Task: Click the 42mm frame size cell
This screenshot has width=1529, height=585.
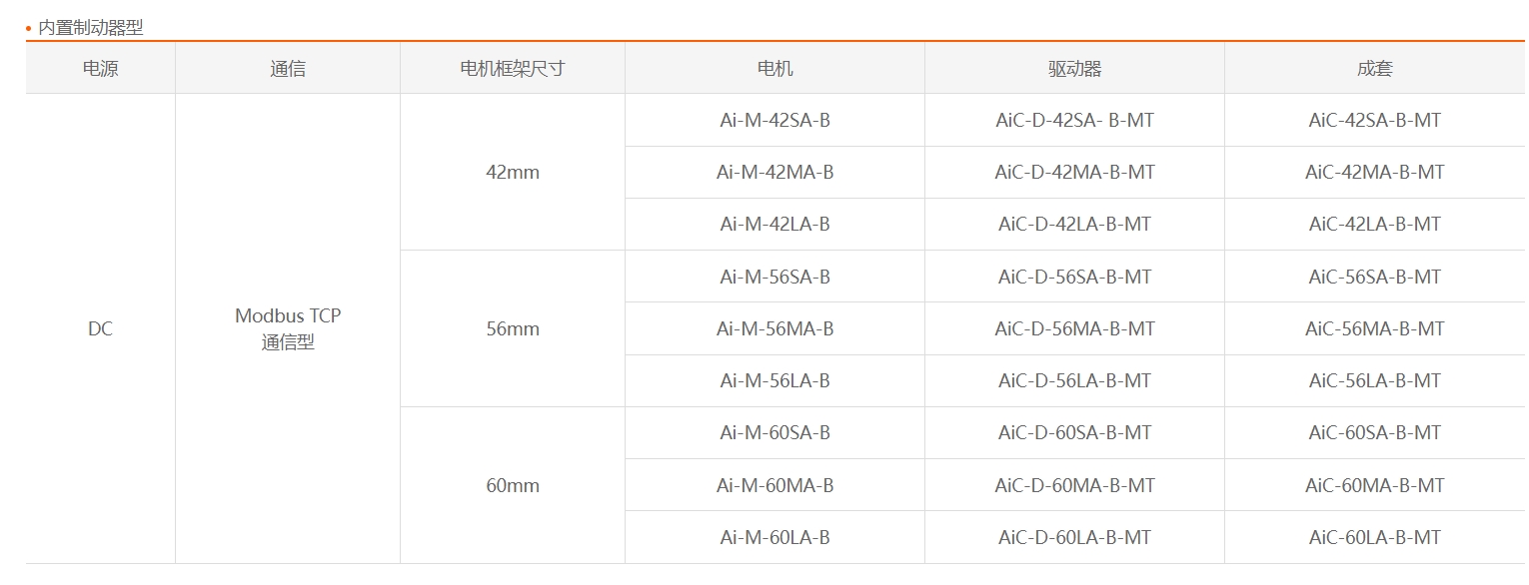Action: coord(513,172)
